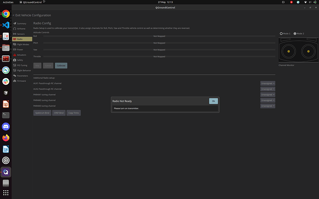This screenshot has width=319, height=199.
Task: Click the 'Additional Radio setup:' label
Action: [44, 78]
